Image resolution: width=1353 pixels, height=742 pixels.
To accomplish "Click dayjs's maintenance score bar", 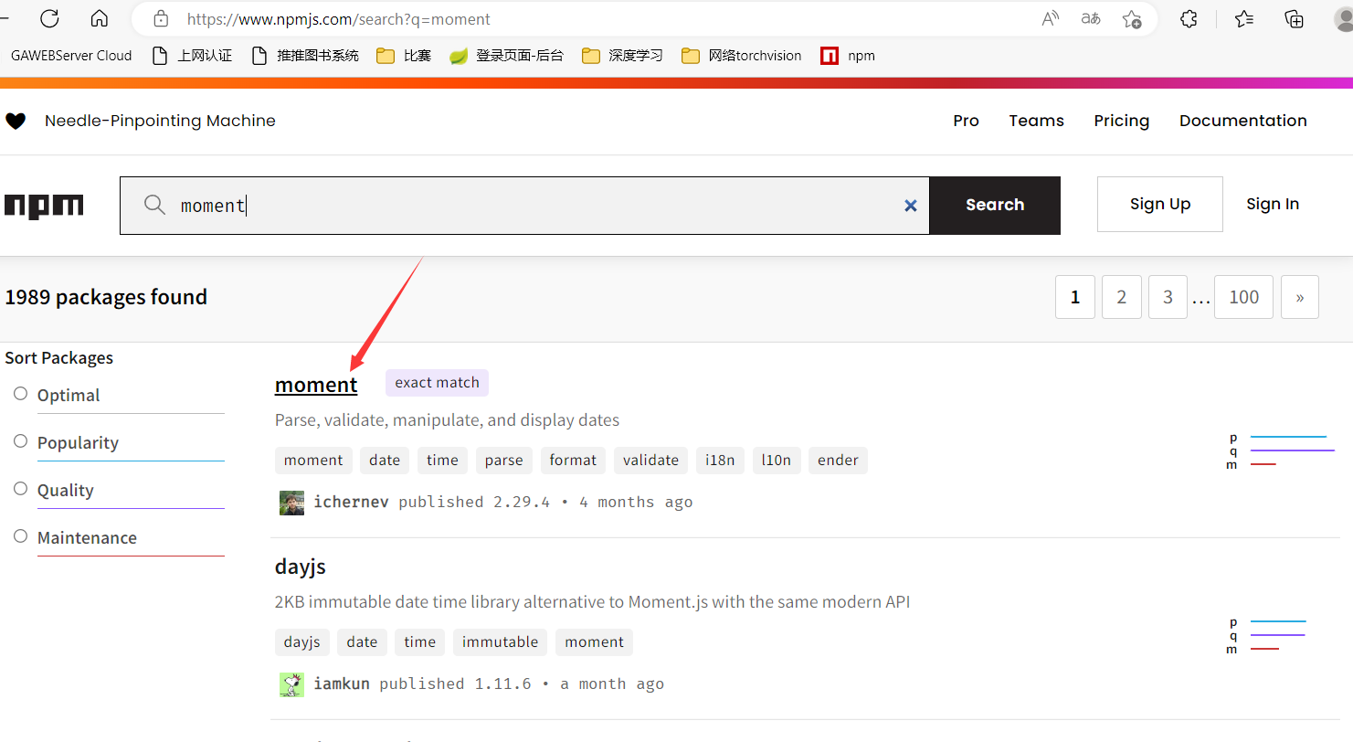I will pos(1264,649).
